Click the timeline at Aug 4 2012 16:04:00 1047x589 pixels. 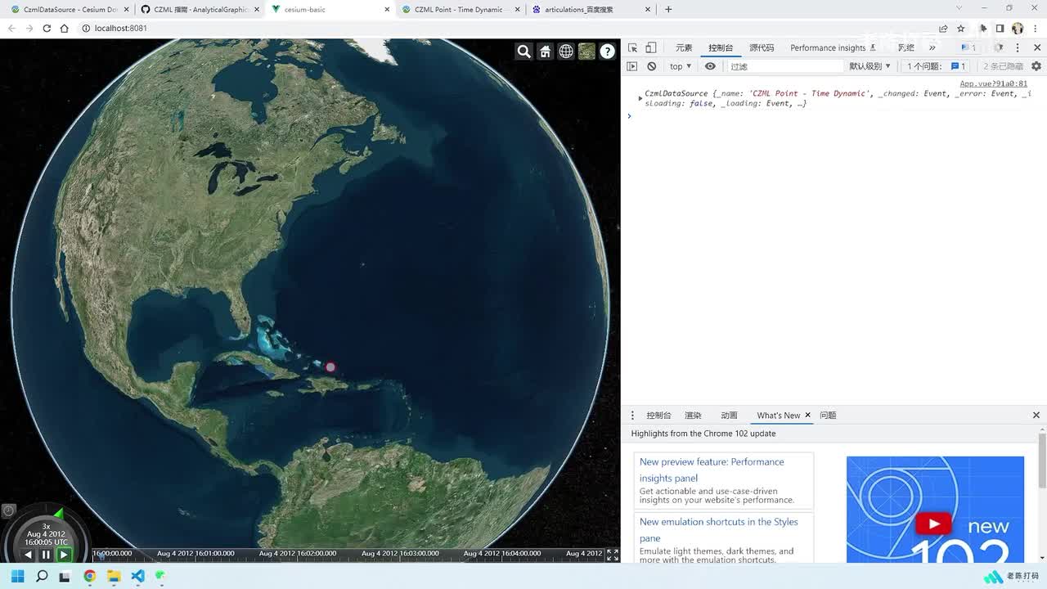click(502, 554)
